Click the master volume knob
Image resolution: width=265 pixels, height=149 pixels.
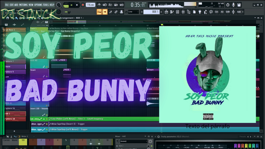59,5
